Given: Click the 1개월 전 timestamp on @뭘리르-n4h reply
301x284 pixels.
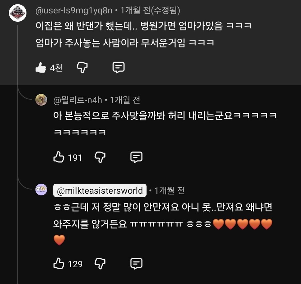Looking at the screenshot, I should (125, 99).
